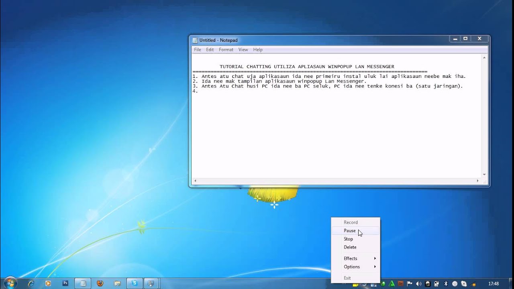Expand the Options submenu
514x289 pixels.
(355, 267)
